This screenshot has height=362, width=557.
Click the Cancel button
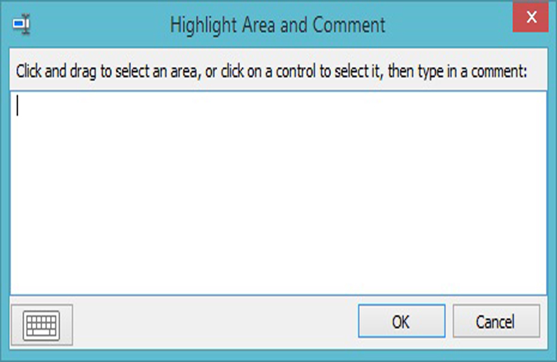tap(496, 321)
